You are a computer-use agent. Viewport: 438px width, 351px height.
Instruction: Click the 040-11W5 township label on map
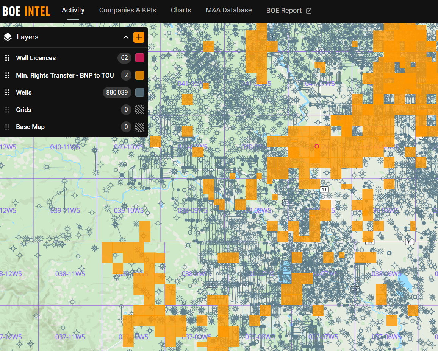[65, 147]
